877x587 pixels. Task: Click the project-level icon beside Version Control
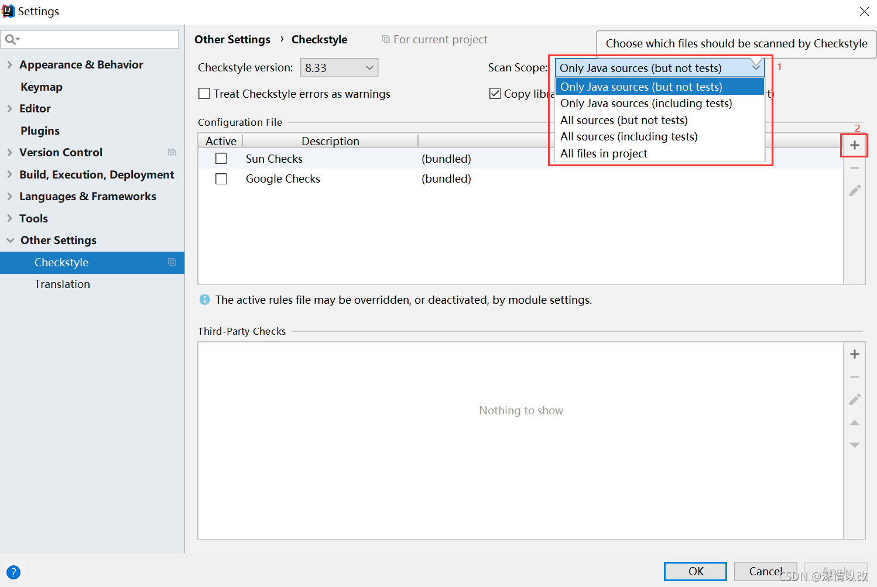pos(172,152)
